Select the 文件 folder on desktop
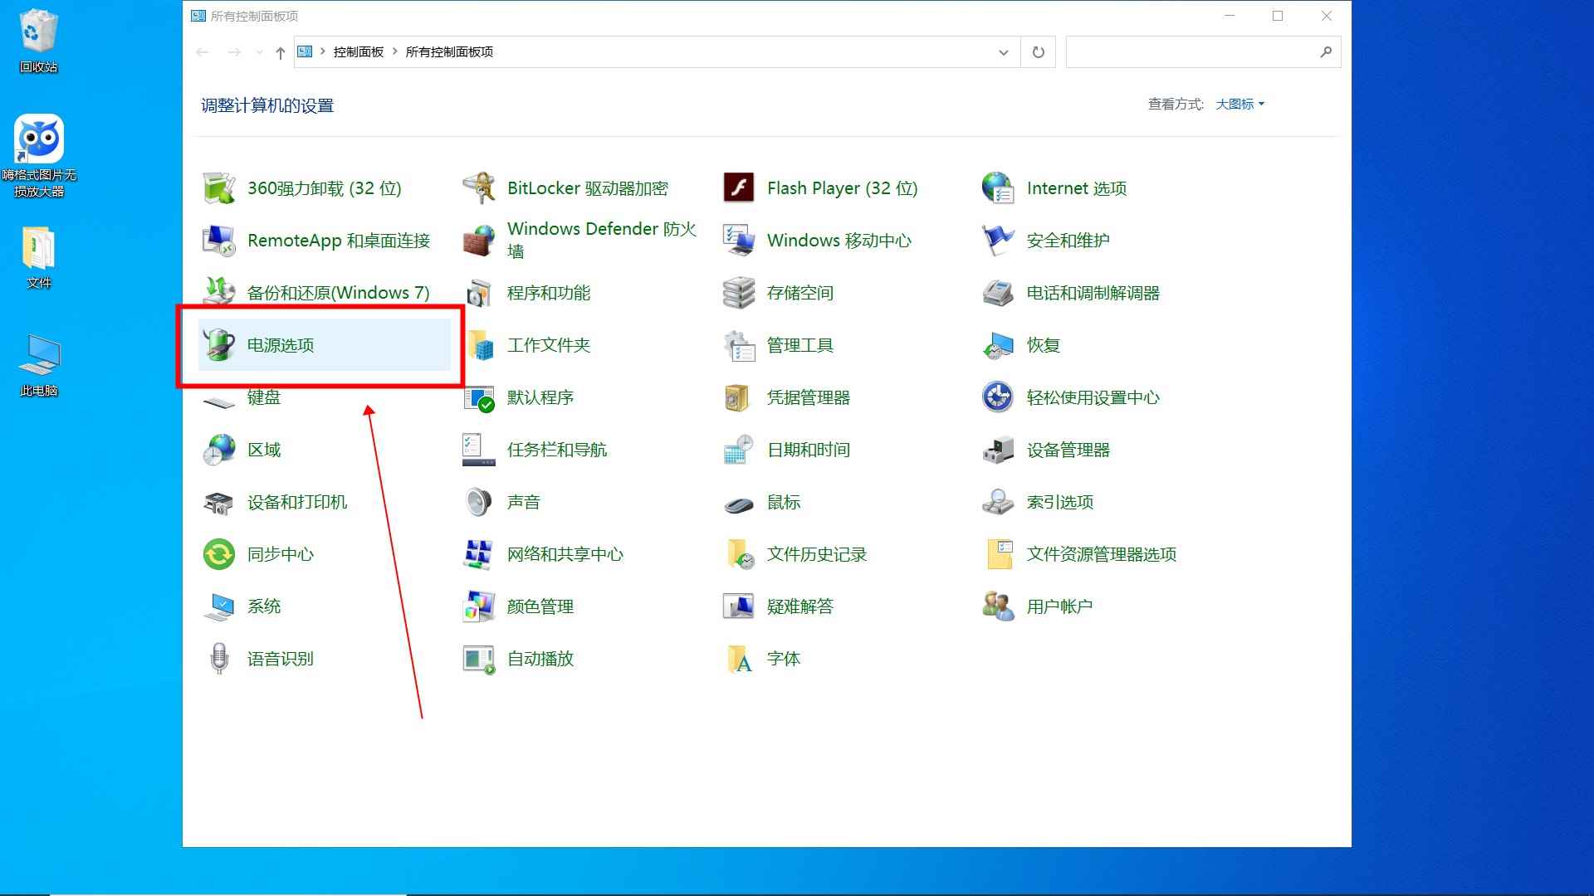This screenshot has height=896, width=1594. pyautogui.click(x=39, y=257)
